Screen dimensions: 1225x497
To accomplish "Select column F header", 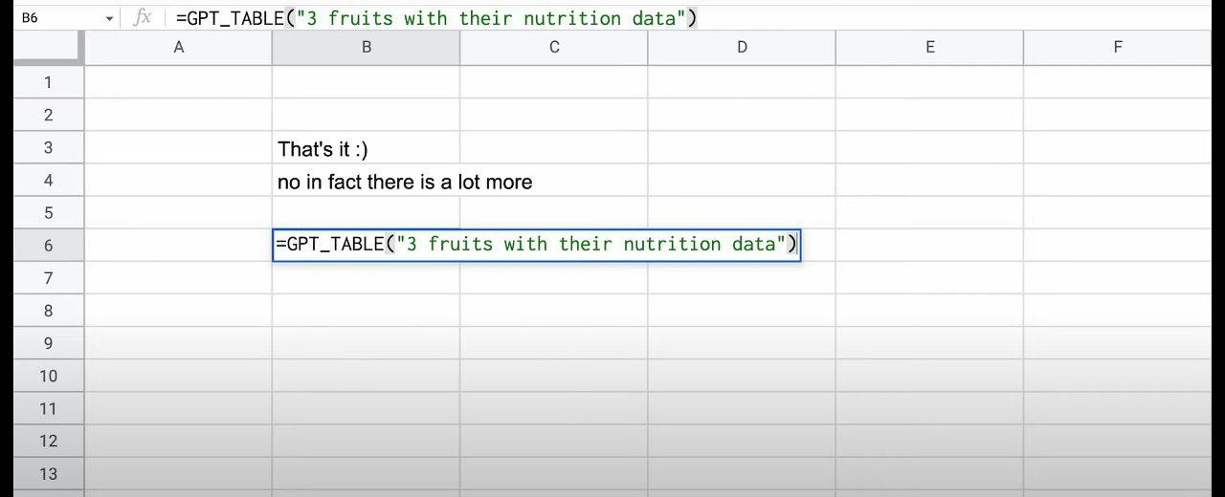I will pos(1117,48).
